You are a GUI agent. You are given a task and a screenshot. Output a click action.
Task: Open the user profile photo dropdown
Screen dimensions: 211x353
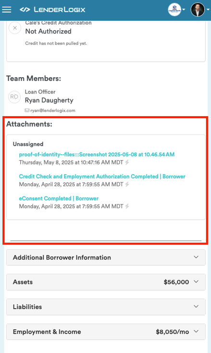coord(200,10)
